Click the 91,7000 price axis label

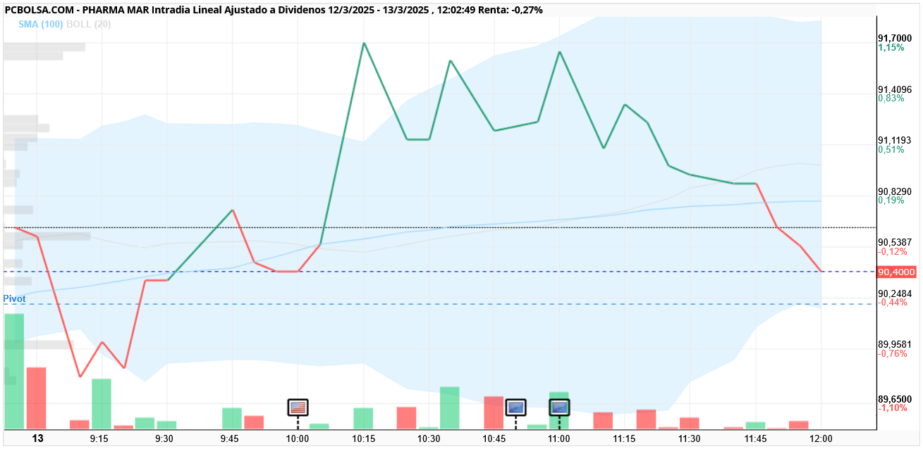[x=894, y=39]
